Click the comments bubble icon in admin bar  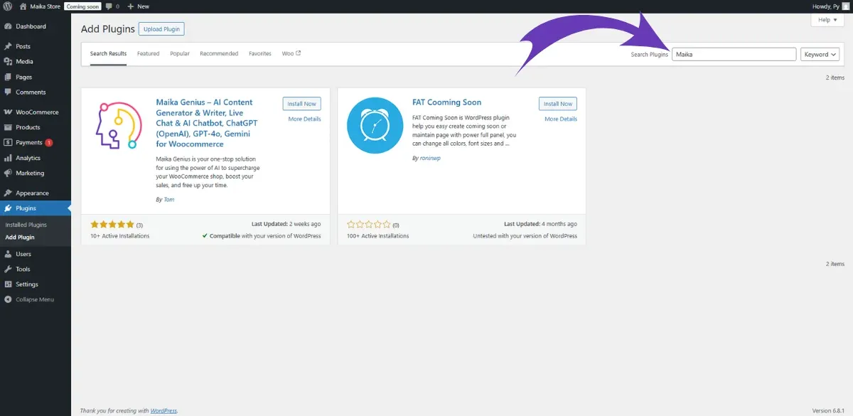(108, 6)
